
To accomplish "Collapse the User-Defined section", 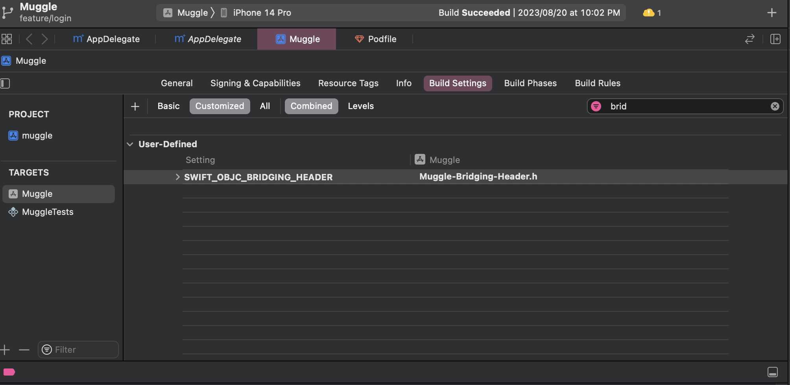I will [130, 144].
